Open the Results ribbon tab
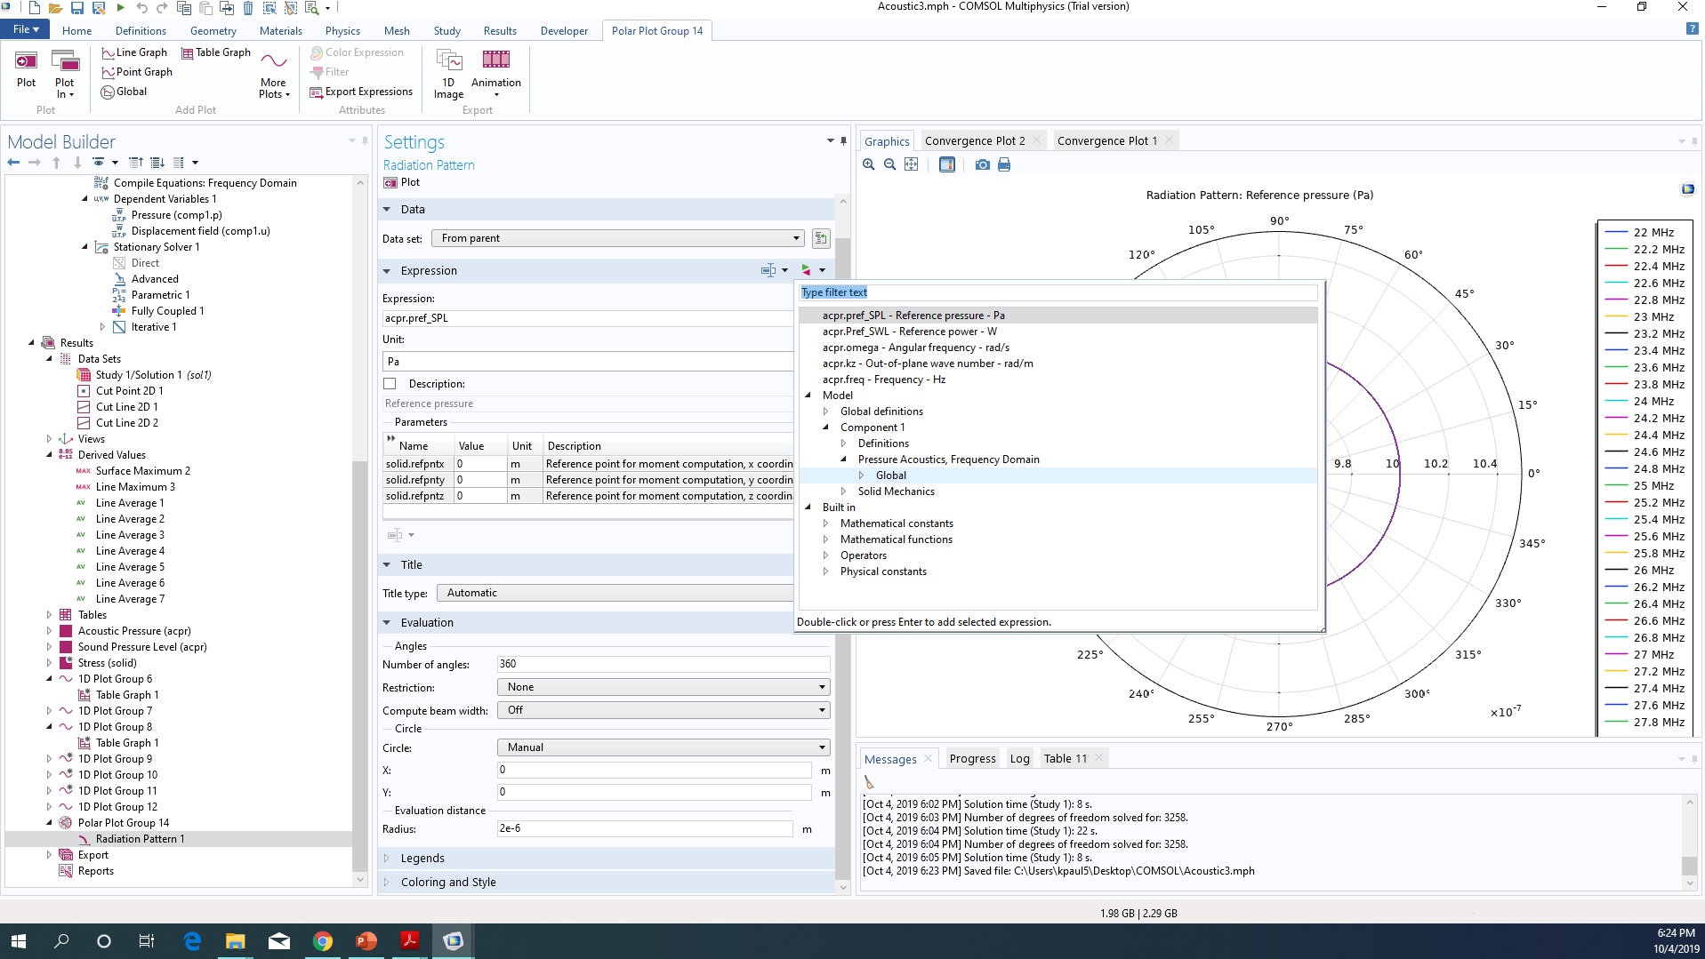This screenshot has width=1705, height=959. tap(500, 30)
